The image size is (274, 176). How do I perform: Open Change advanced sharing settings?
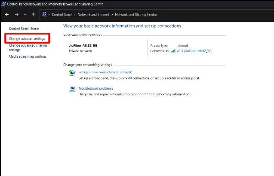pyautogui.click(x=28, y=47)
